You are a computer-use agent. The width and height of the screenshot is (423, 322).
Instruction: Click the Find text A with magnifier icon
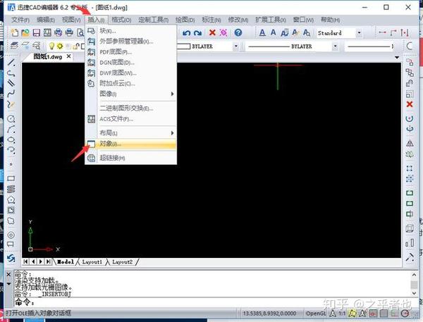(x=307, y=32)
